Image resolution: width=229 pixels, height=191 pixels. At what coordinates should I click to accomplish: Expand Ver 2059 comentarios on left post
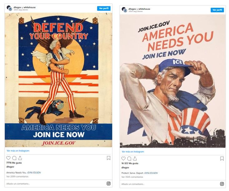[x=17, y=177]
